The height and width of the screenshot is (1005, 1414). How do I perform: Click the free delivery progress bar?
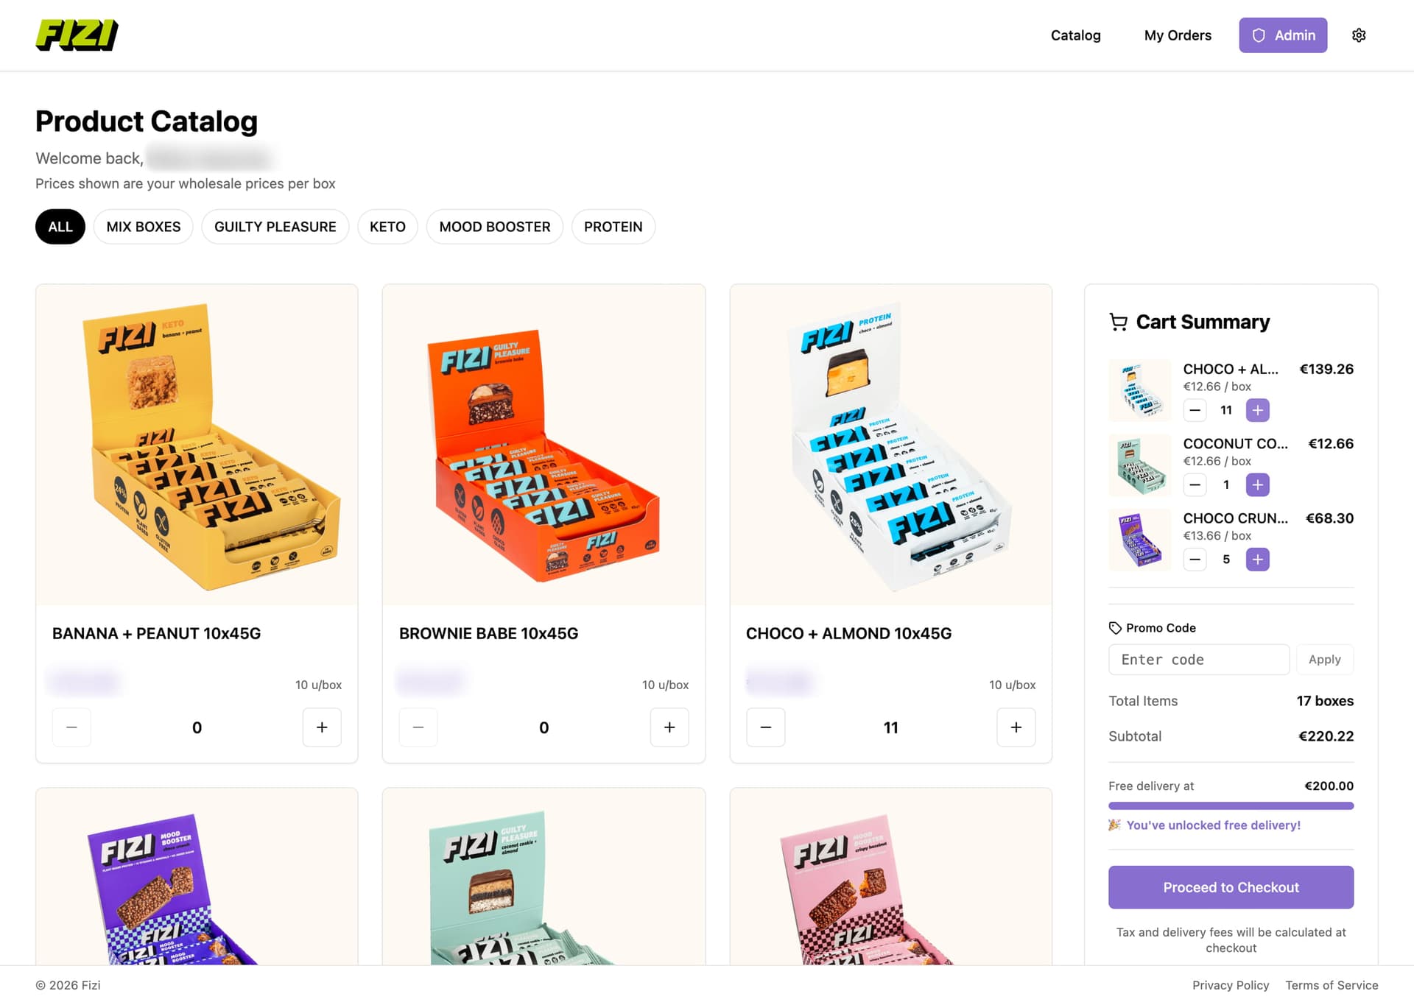(1231, 805)
